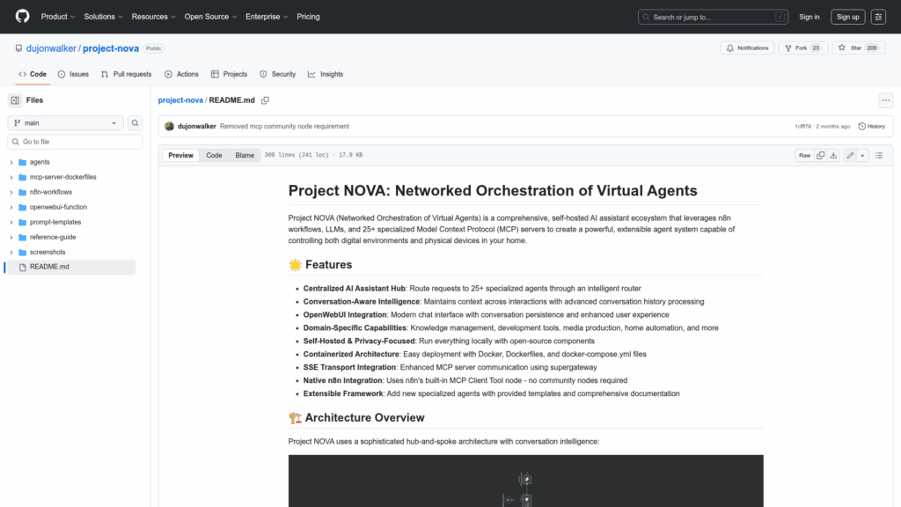Go to the Insights tab

[x=326, y=74]
